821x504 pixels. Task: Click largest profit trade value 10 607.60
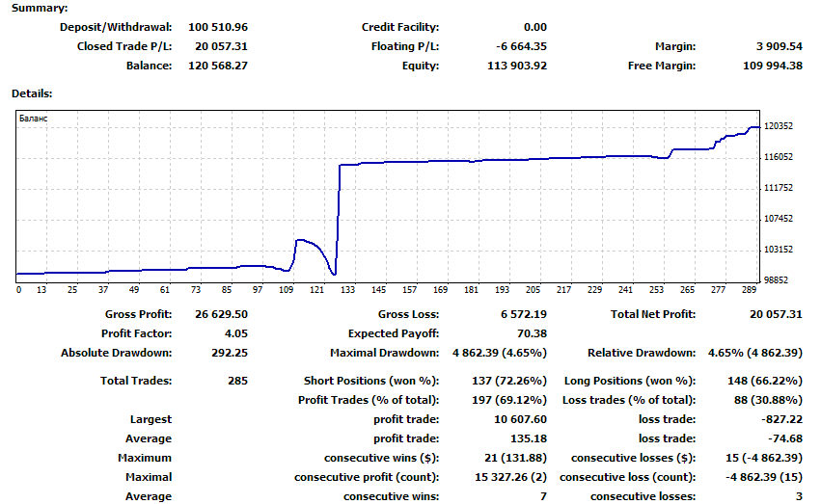(x=520, y=419)
